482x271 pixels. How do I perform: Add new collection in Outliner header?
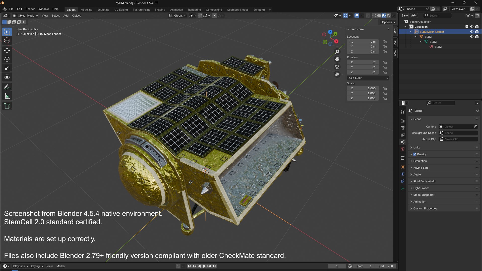477,16
